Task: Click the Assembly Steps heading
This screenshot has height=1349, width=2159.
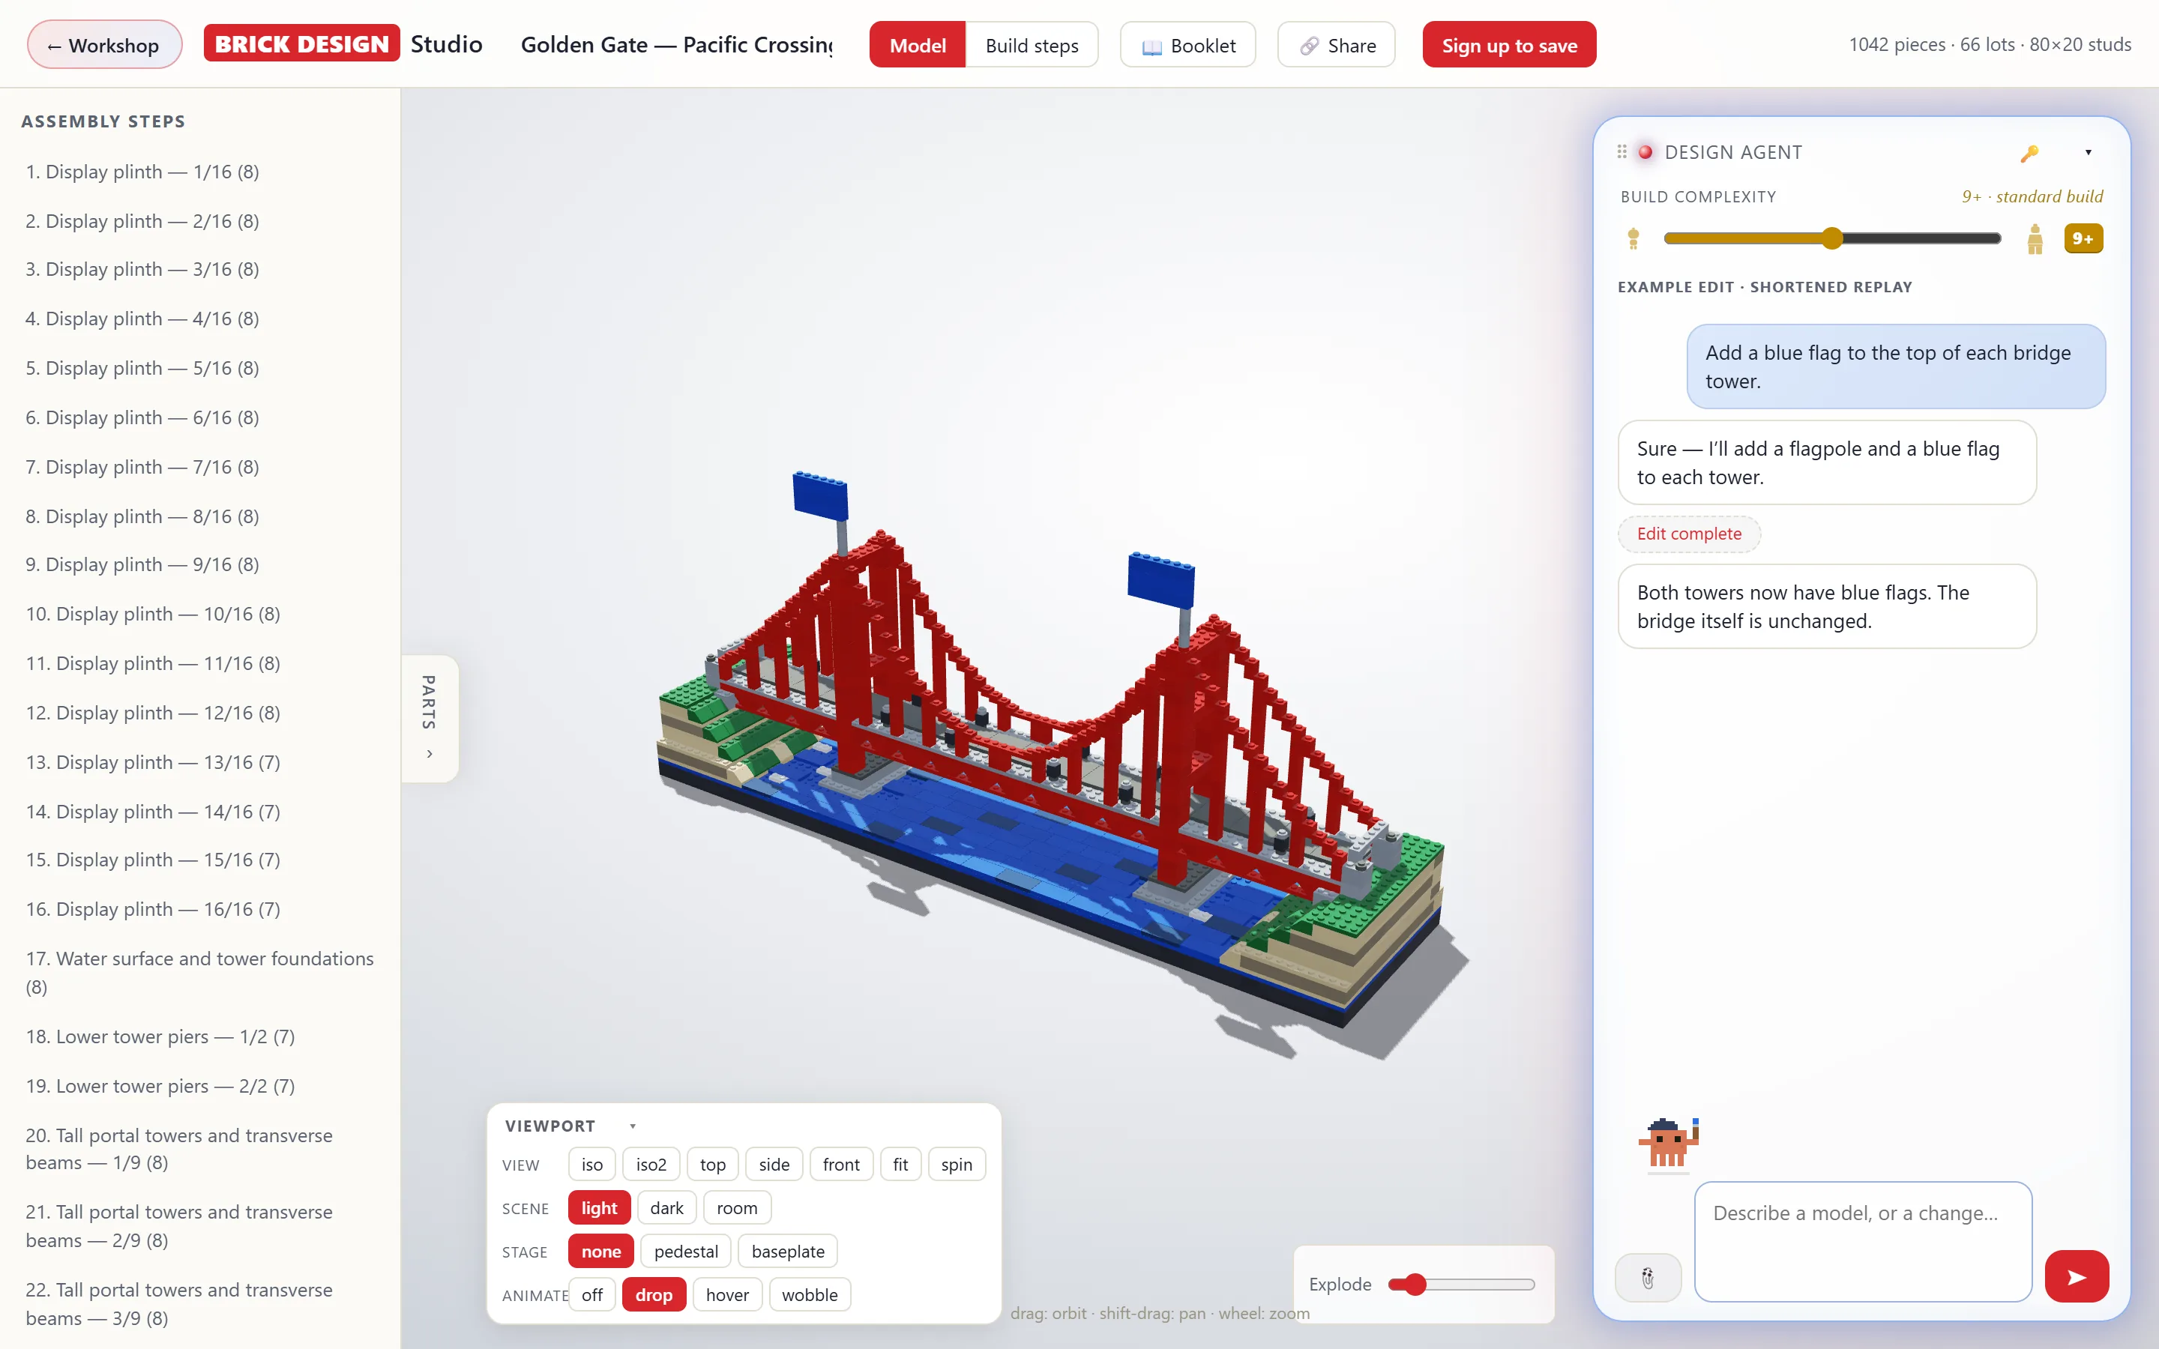Action: click(103, 121)
